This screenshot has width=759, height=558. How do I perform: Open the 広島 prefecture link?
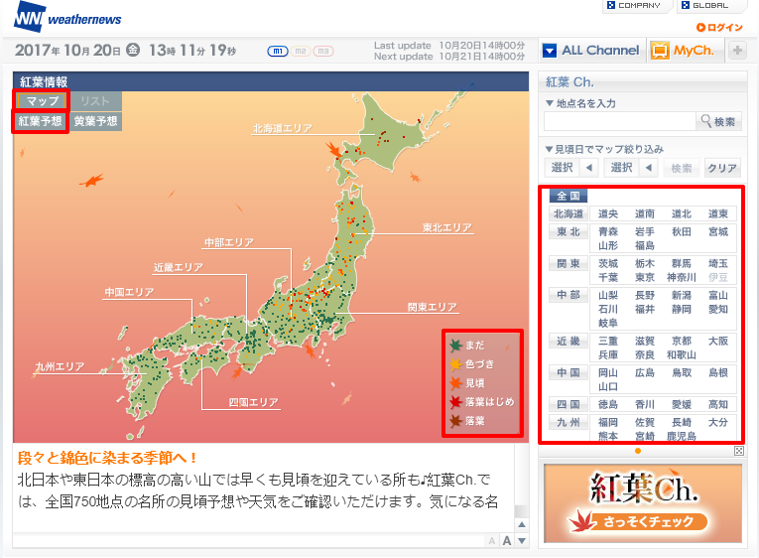[645, 372]
